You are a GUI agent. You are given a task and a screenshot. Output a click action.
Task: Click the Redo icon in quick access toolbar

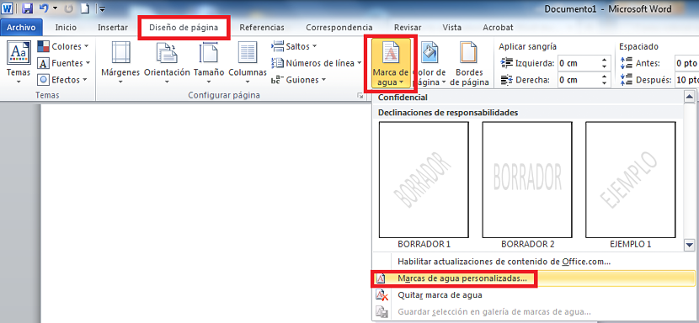coord(69,8)
